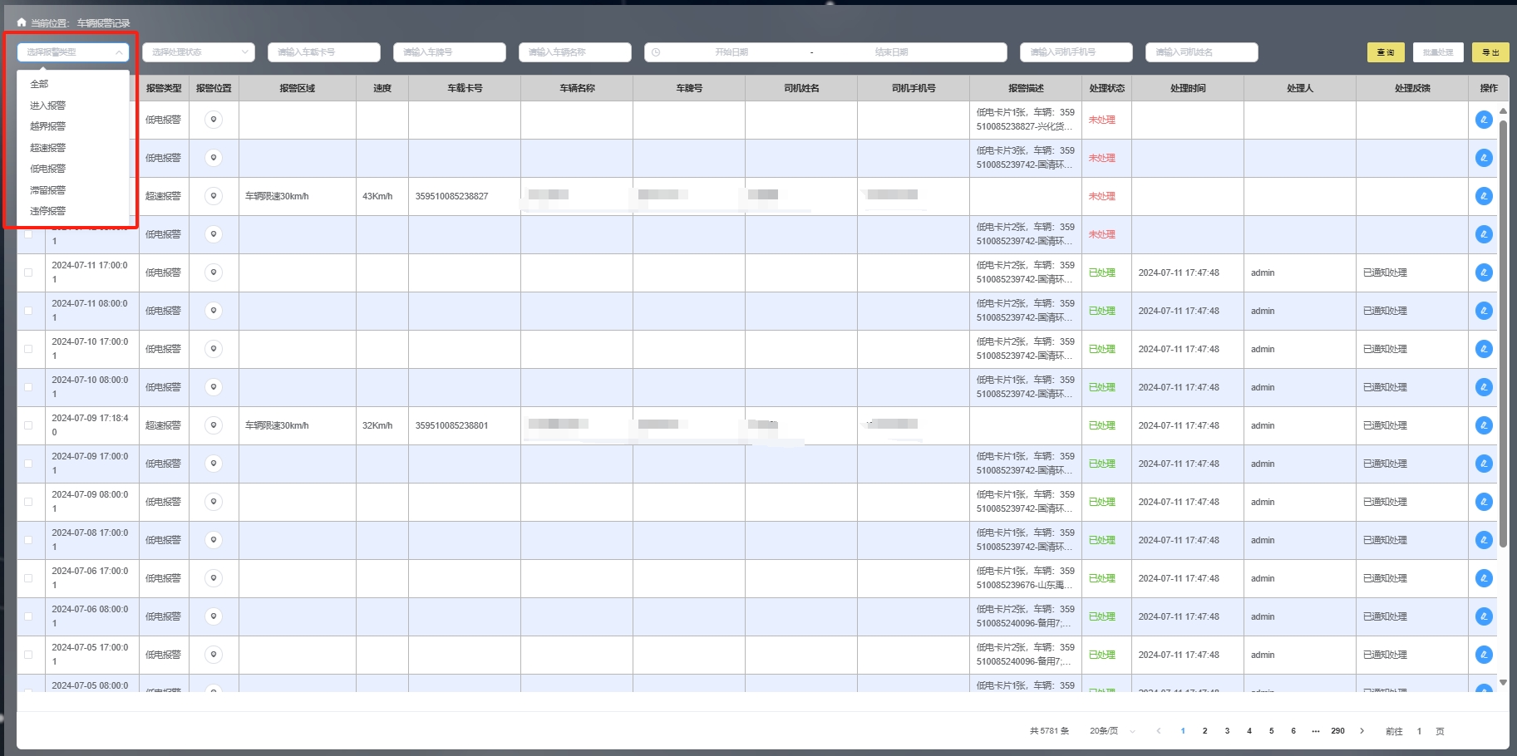Go to next page using right arrow
Image resolution: width=1517 pixels, height=756 pixels.
coord(1362,731)
